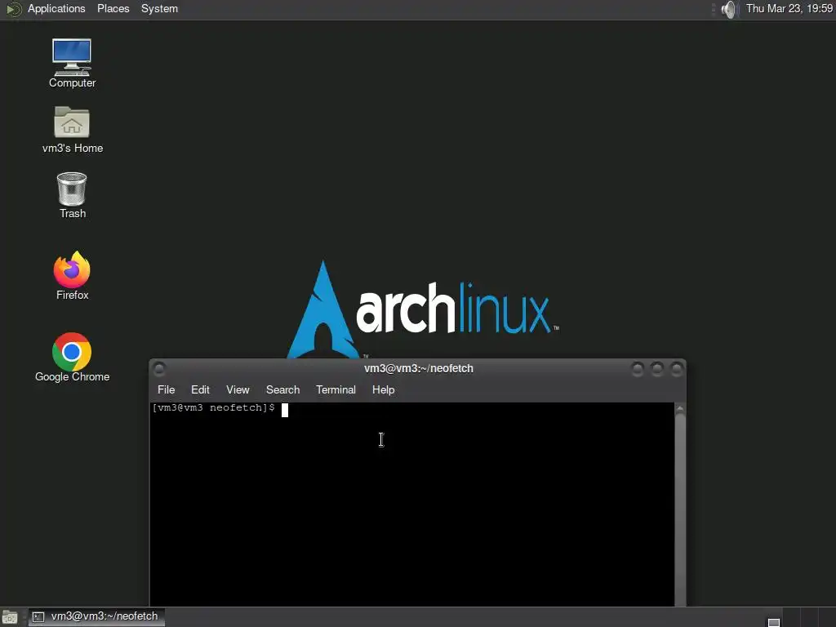Open the terminal Edit menu
Viewport: 836px width, 627px height.
(x=200, y=389)
